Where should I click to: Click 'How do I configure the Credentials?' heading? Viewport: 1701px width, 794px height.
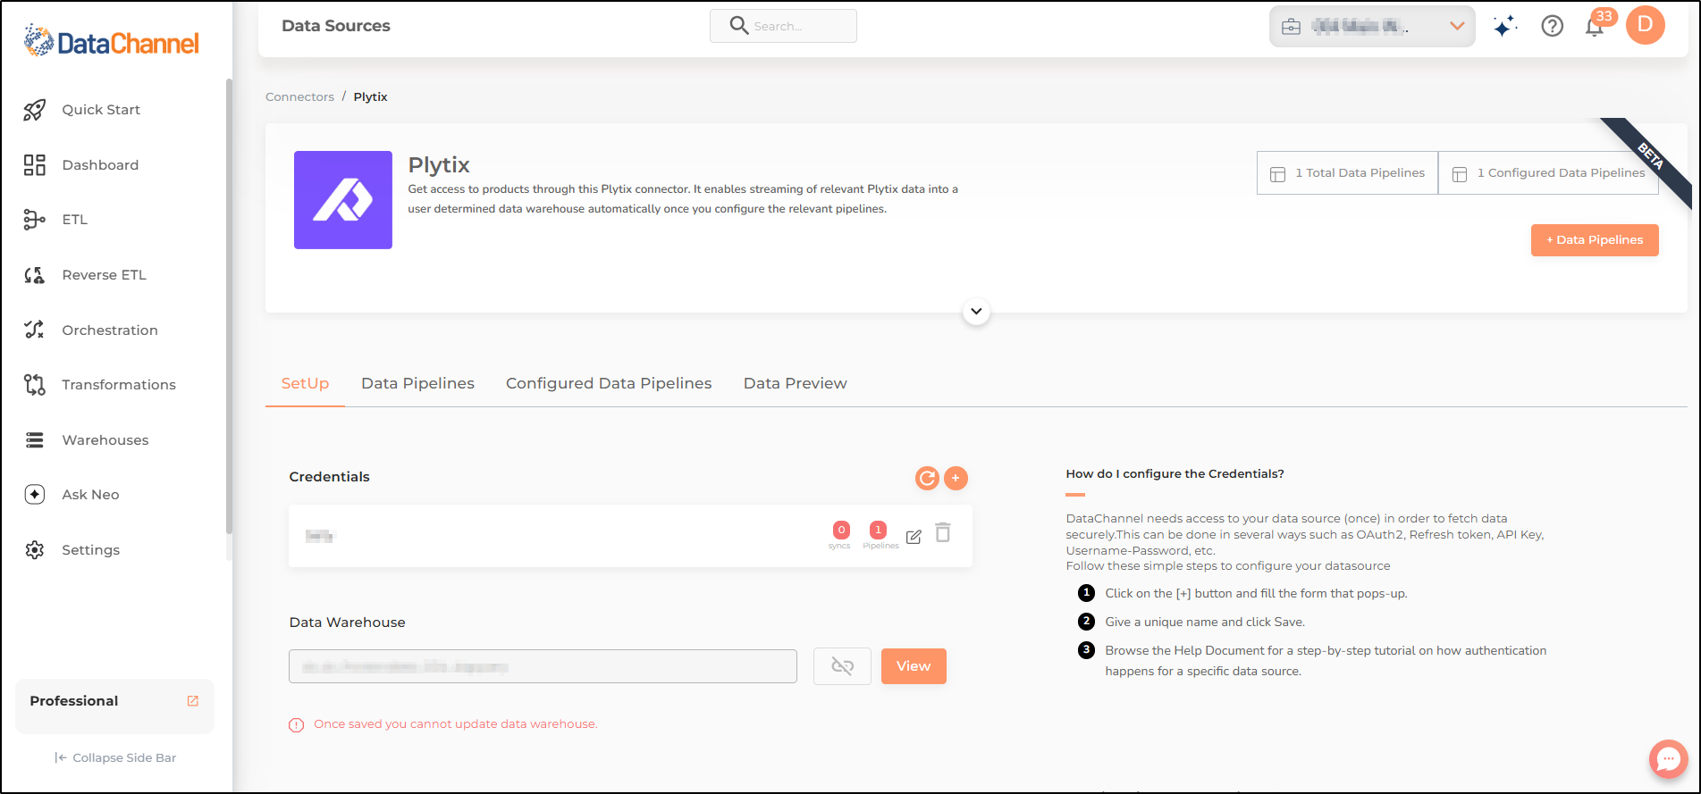coord(1175,474)
